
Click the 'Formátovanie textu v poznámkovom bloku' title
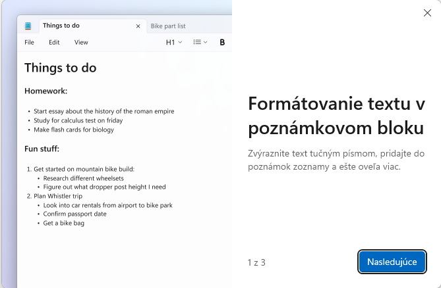coord(336,116)
